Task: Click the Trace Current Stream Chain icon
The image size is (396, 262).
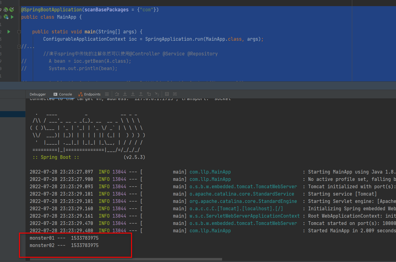Action: (x=175, y=94)
